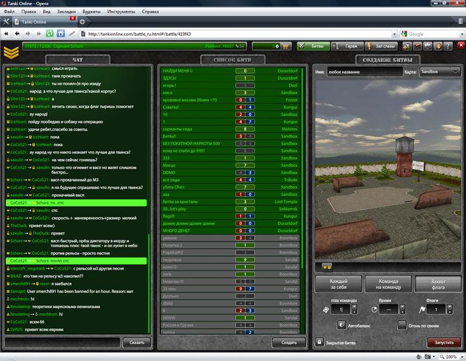
Task: Reload page with green refresh icon
Action: (x=49, y=34)
